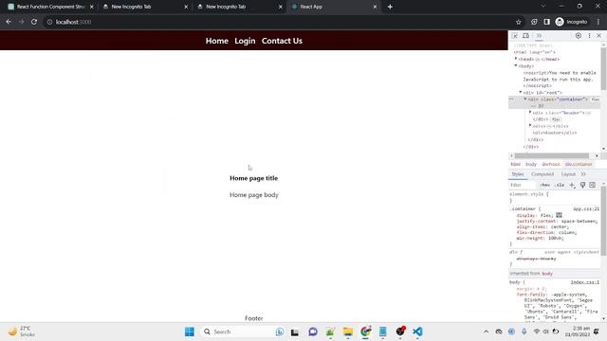Add a new style rule with plus icon
This screenshot has width=607, height=341.
tap(572, 186)
